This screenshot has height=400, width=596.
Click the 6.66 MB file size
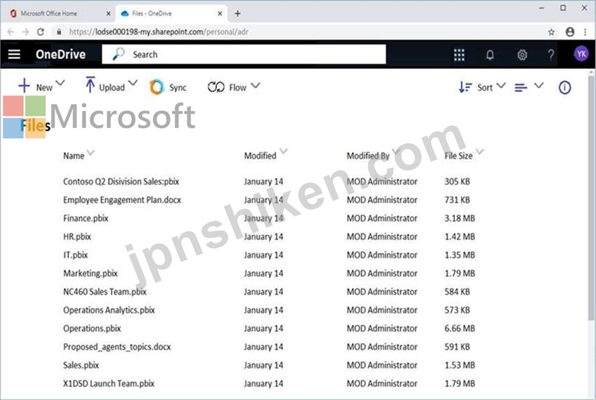point(459,328)
